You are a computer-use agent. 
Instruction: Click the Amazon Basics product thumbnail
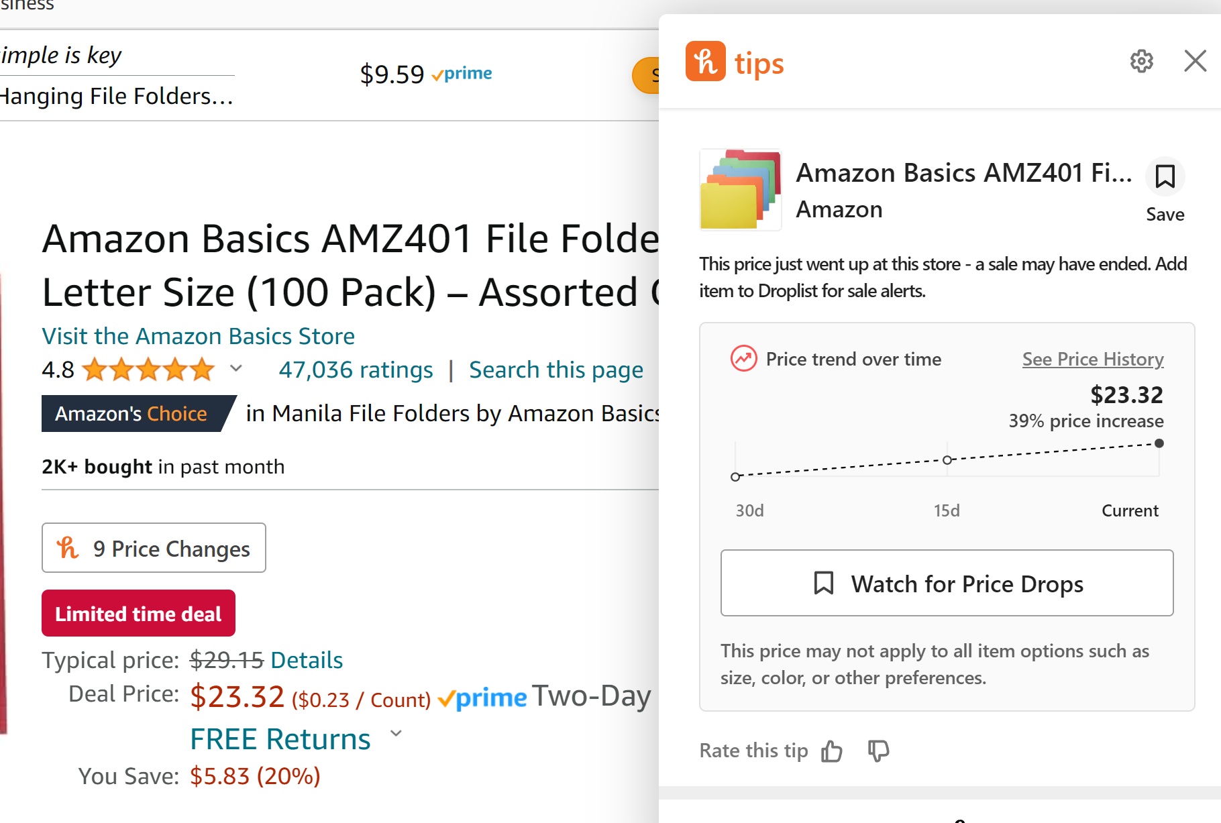(x=740, y=190)
